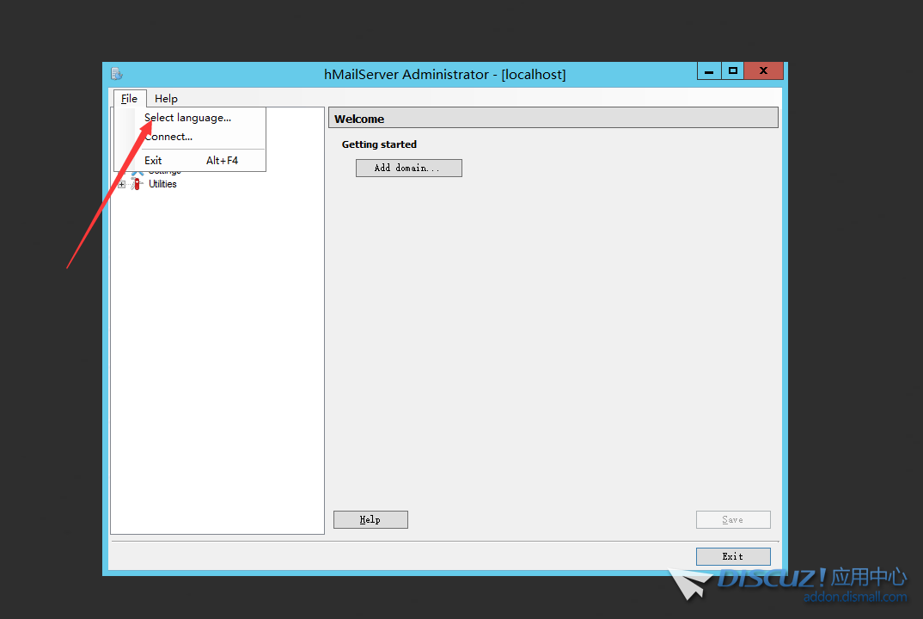
Task: Minimize the hMailServer Administrator window
Action: 708,71
